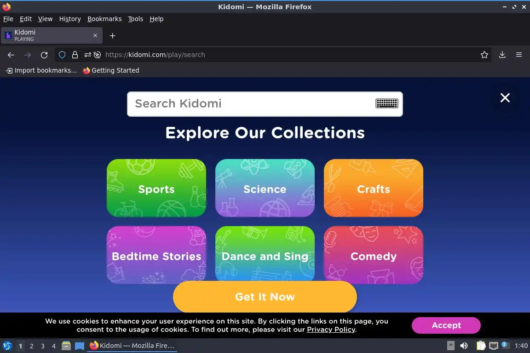The height and width of the screenshot is (353, 530).
Task: Click Import bookmarks in bookmarks toolbar
Action: point(41,70)
